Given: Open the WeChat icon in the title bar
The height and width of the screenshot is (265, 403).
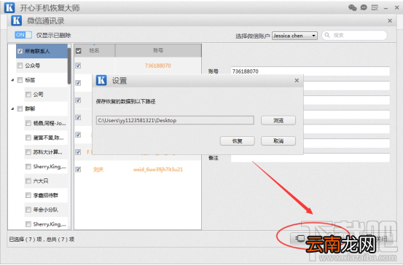Looking at the screenshot, I should pos(353,8).
